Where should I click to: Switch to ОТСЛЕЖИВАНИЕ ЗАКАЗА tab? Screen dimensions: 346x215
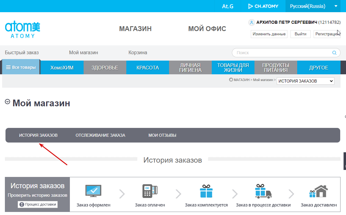coord(100,135)
